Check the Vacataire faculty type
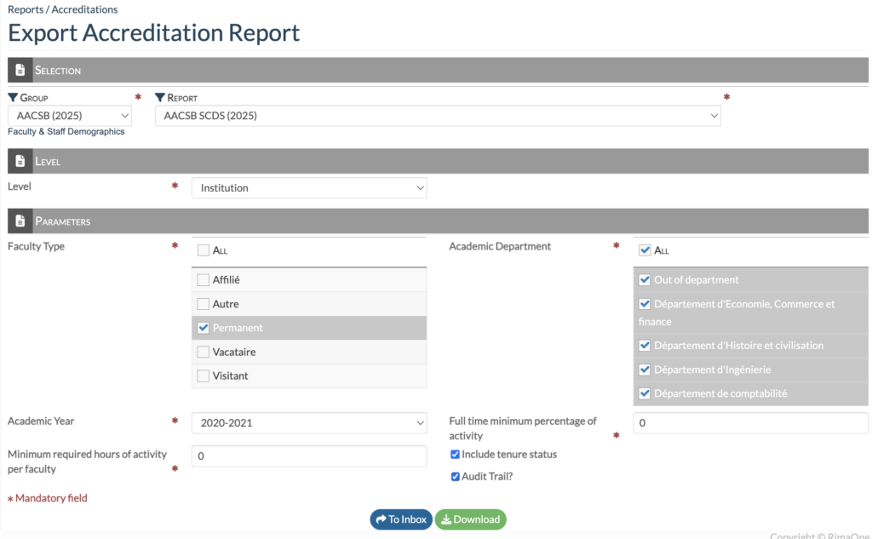Screen dimensions: 872x539 click(x=203, y=352)
